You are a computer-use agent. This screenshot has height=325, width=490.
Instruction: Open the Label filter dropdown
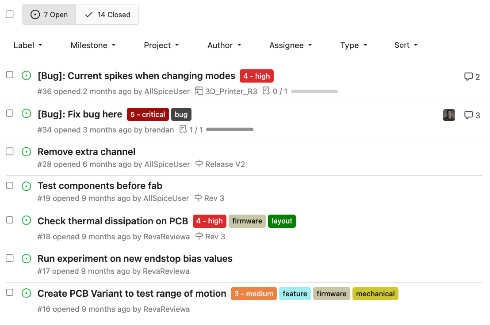pyautogui.click(x=28, y=45)
